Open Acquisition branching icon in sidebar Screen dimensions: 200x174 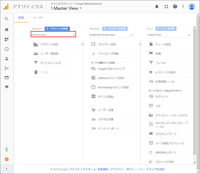click(x=6, y=68)
